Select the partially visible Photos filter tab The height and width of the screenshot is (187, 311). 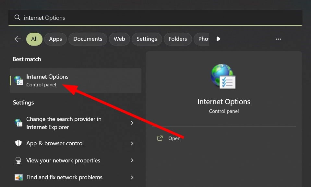click(201, 39)
